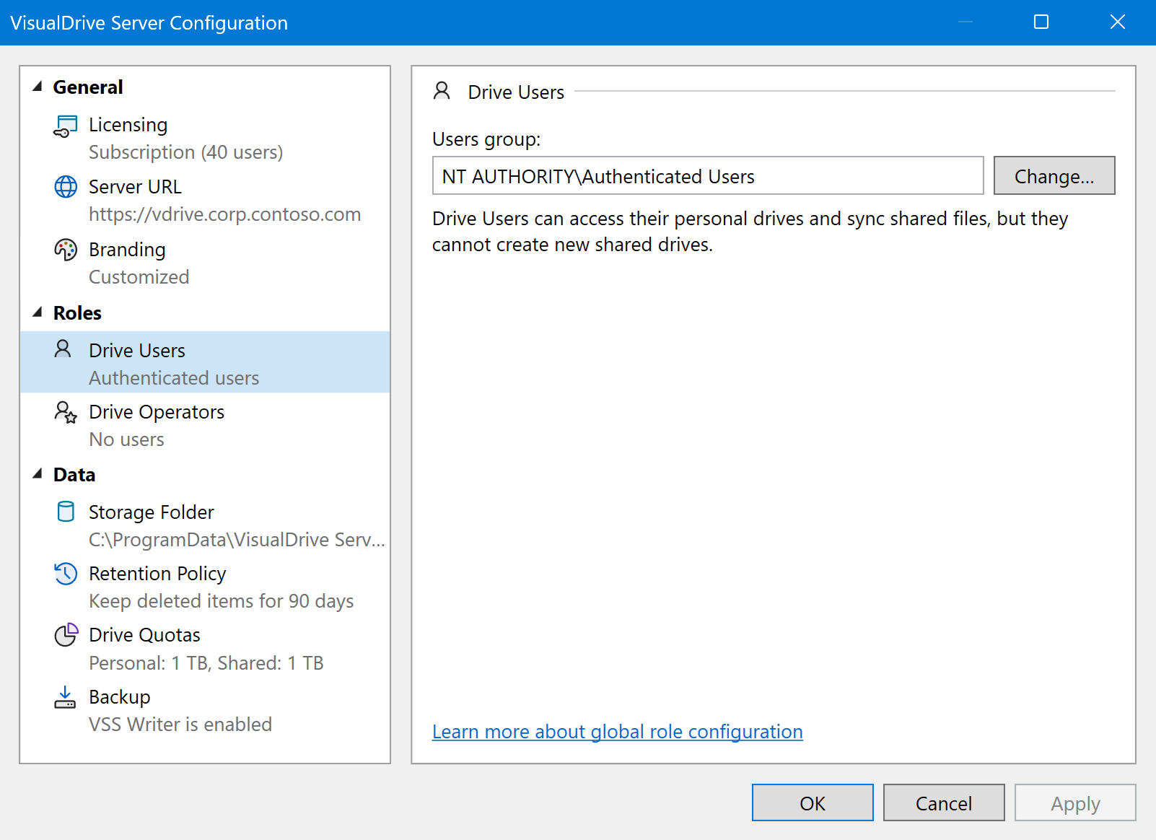Screen dimensions: 1156x840
Task: Click the Drive Operators user-star icon
Action: tap(66, 412)
